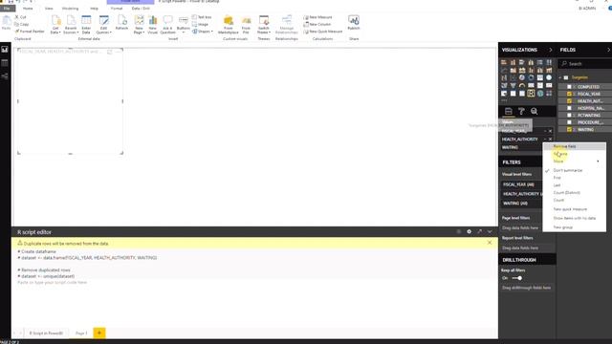
Task: Import custom visual From File
Action: [246, 25]
